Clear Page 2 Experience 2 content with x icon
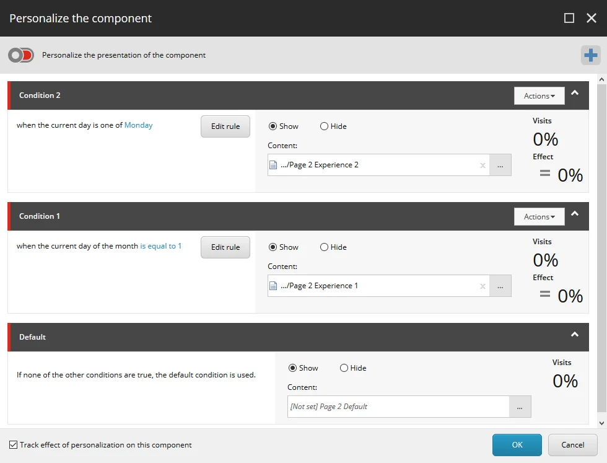This screenshot has width=607, height=463. coord(483,165)
